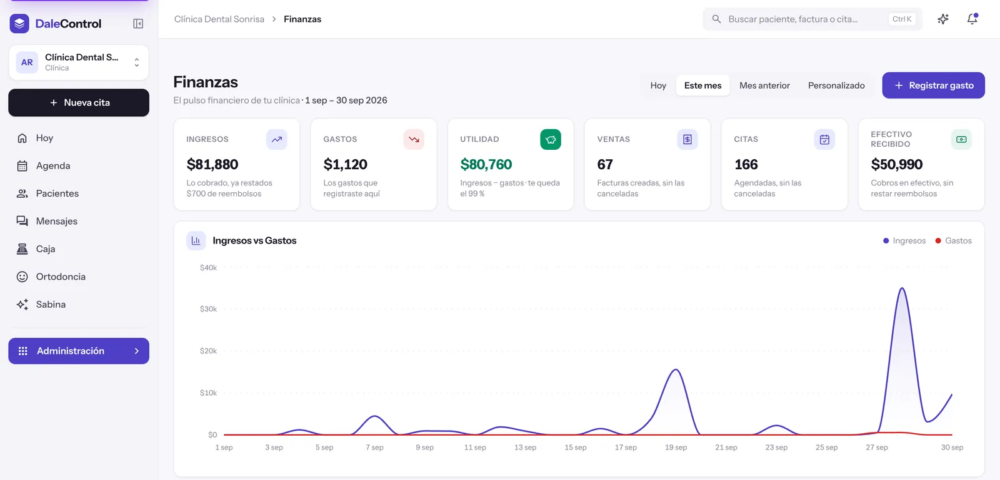
Task: Collapse the sidebar panel icon
Action: point(138,24)
